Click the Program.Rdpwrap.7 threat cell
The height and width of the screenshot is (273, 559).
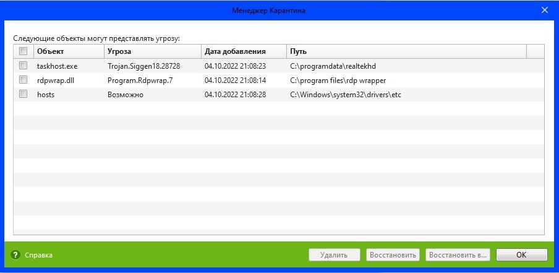pos(140,80)
